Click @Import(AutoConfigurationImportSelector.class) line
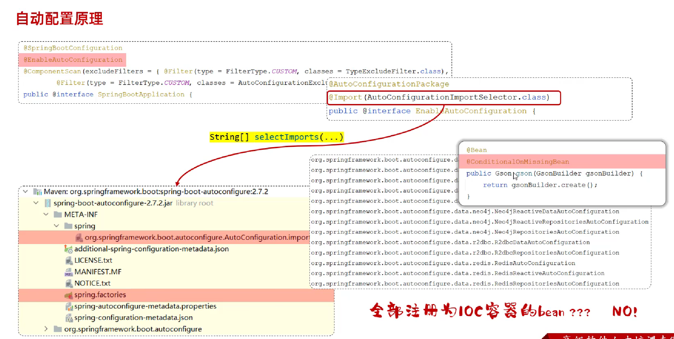Image resolution: width=674 pixels, height=339 pixels. coord(439,97)
